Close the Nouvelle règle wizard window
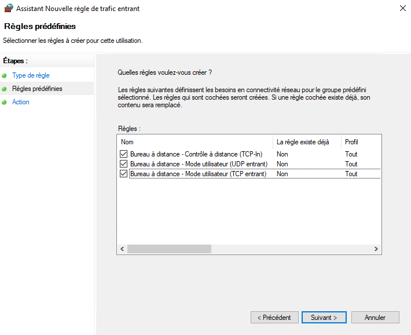This screenshot has width=411, height=335. [x=402, y=9]
